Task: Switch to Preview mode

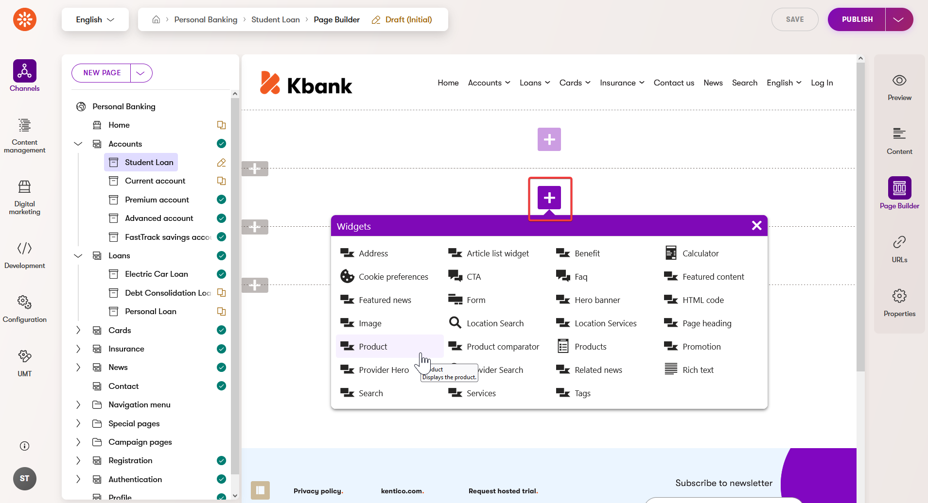Action: tap(899, 87)
